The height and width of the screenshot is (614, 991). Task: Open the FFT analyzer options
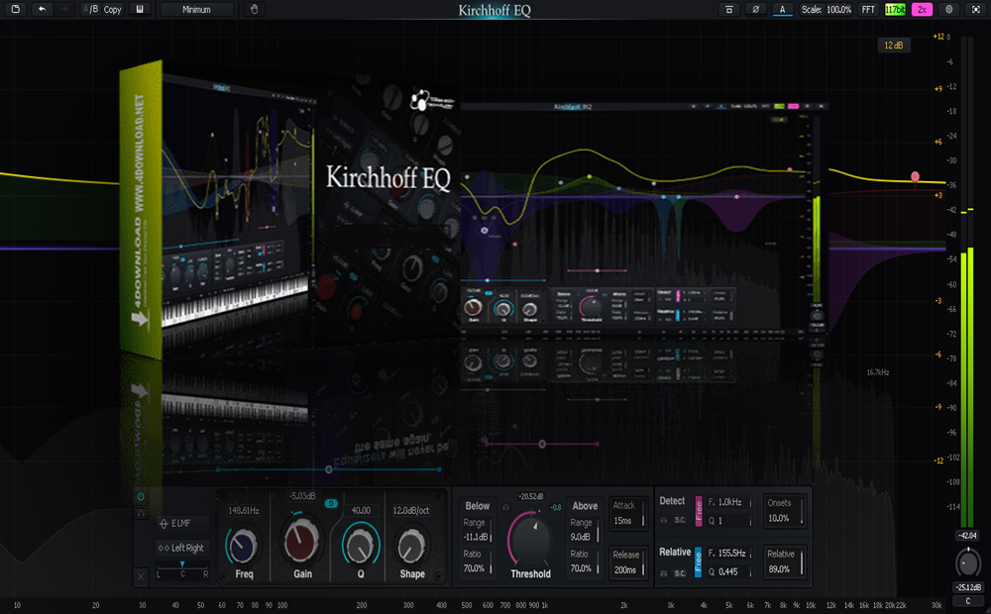click(868, 10)
